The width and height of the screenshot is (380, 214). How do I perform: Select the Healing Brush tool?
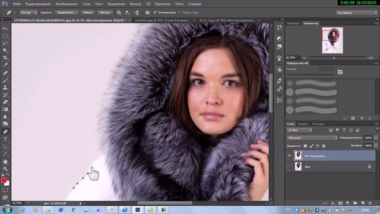(x=5, y=73)
